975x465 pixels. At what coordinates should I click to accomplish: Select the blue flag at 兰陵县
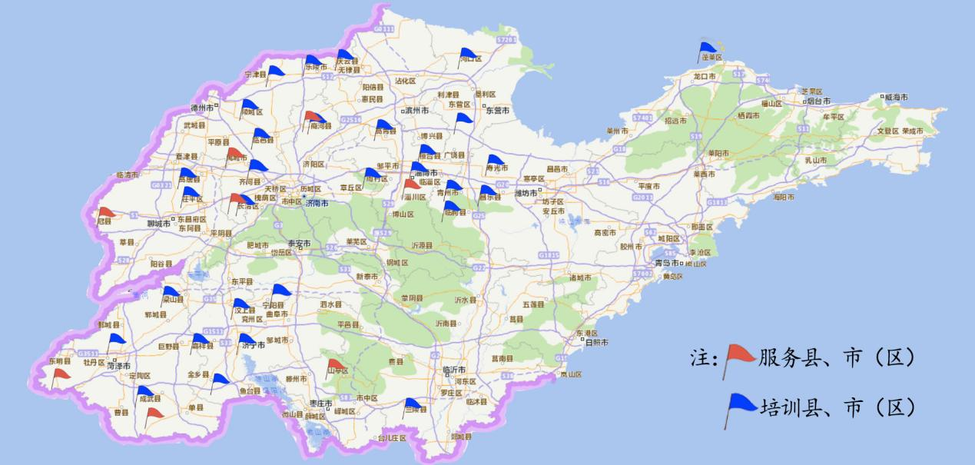pos(413,404)
